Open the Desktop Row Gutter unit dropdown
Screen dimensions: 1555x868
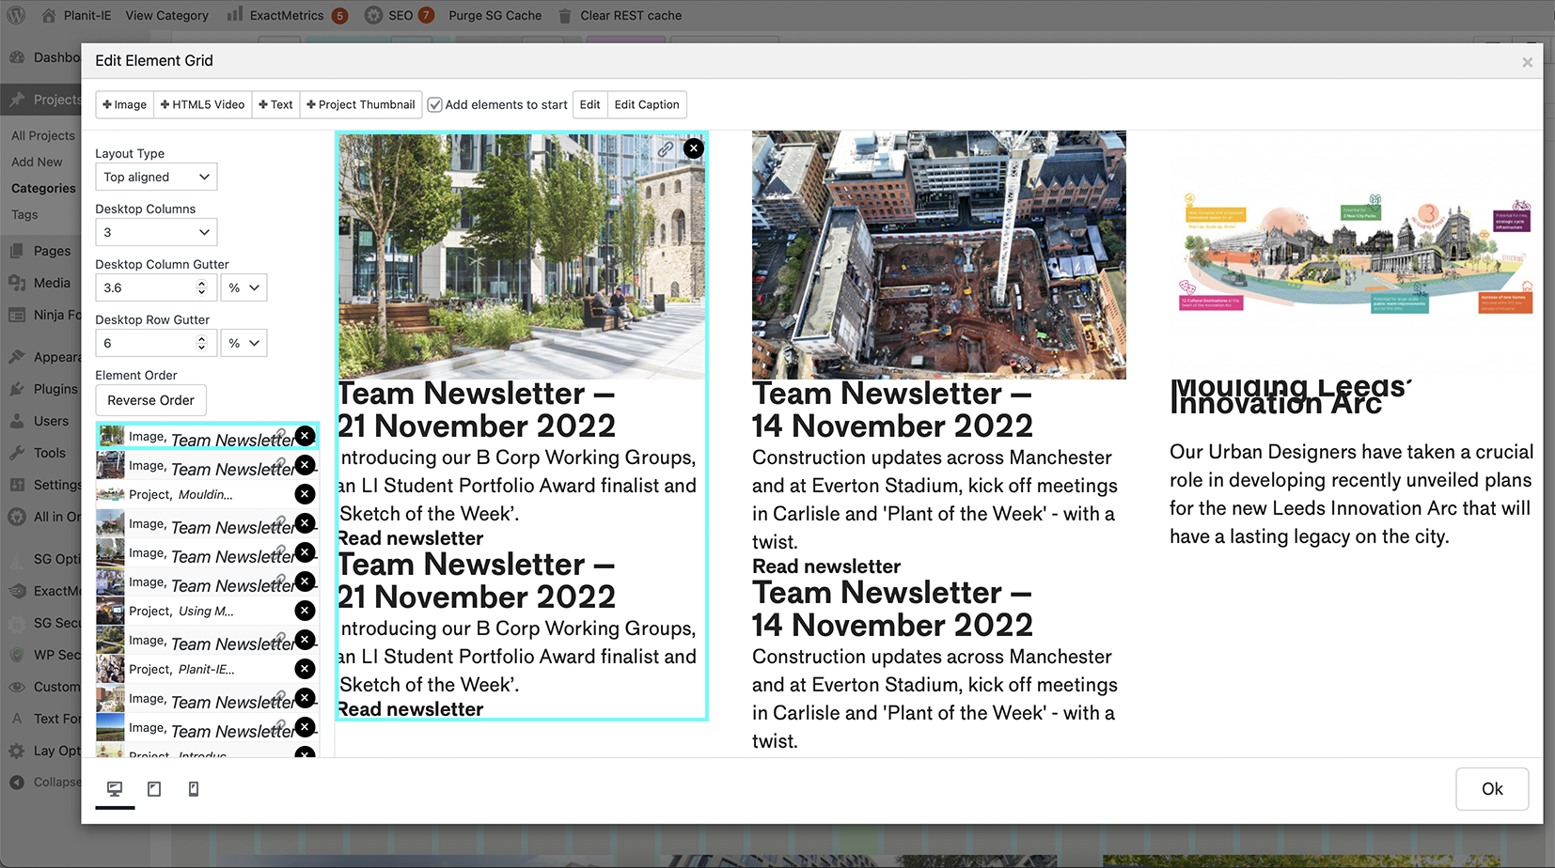[243, 342]
